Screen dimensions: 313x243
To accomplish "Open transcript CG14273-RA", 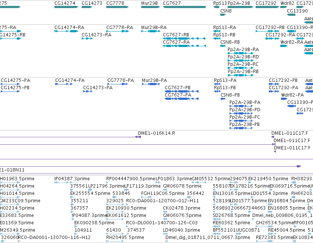I will click(96, 35).
